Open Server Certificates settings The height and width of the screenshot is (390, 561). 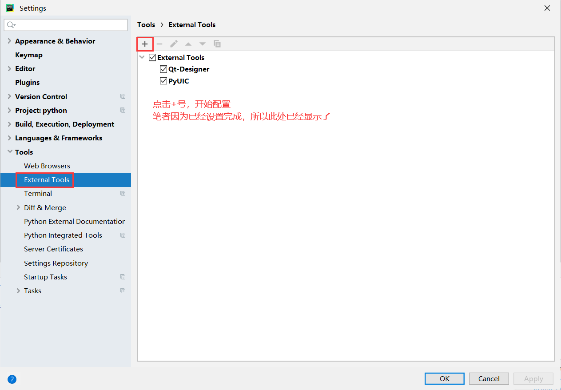click(54, 249)
